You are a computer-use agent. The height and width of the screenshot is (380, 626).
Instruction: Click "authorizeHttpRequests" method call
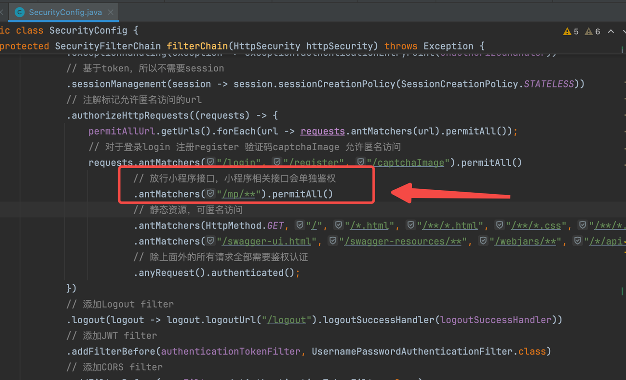click(130, 115)
